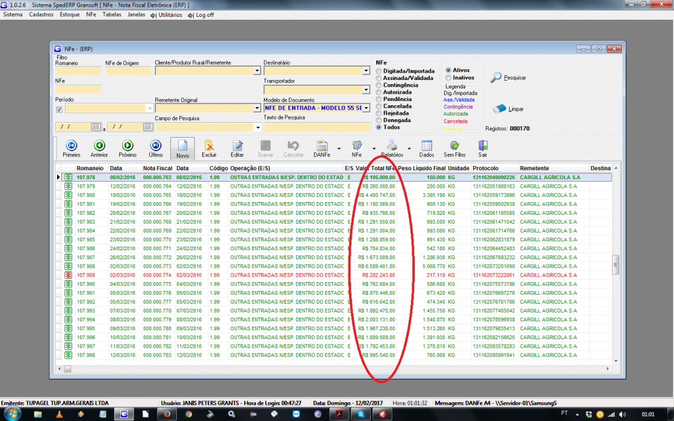Open the NFe toolbar dropdown arrow
674x421 pixels.
tap(374, 149)
